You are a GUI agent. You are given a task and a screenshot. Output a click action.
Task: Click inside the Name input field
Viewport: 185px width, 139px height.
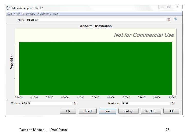coord(96,20)
